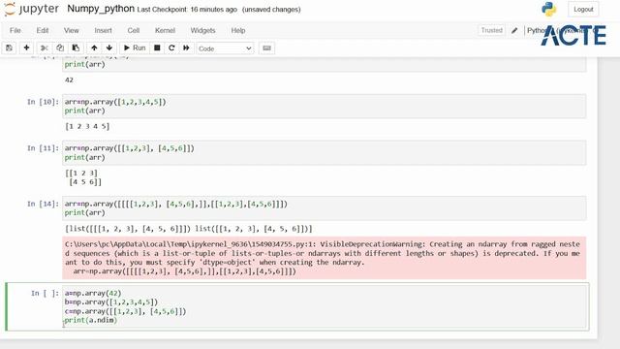620x349 pixels.
Task: Open the Help menu
Action: point(238,30)
